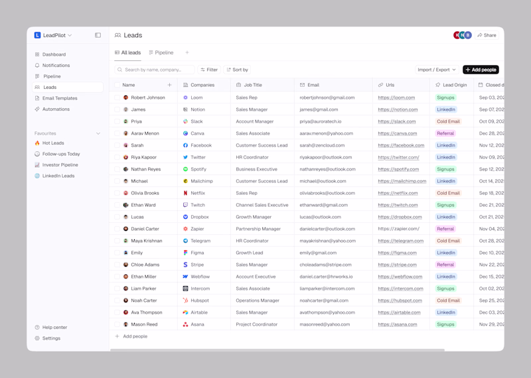The height and width of the screenshot is (378, 531).
Task: Switch to the All leads tab
Action: [x=127, y=53]
